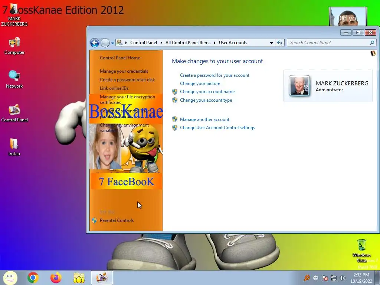This screenshot has height=285, width=380.
Task: Open the MARK ZUCKERBERG desktop icon
Action: (x=14, y=15)
